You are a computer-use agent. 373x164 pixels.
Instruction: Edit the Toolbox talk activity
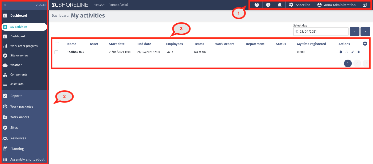pos(353,52)
